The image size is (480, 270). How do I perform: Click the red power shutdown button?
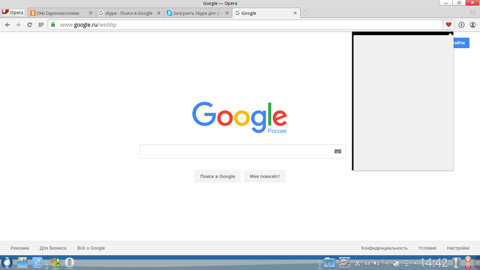(x=468, y=266)
